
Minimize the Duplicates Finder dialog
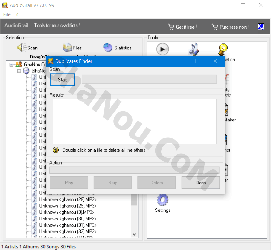179,61
